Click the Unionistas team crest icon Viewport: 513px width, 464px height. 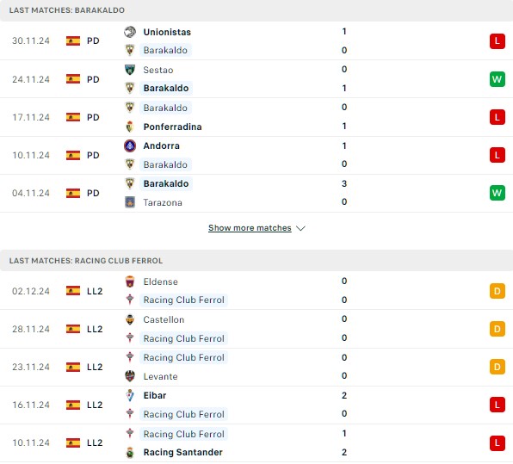click(x=130, y=32)
